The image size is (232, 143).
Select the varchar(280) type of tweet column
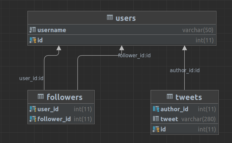199,119
